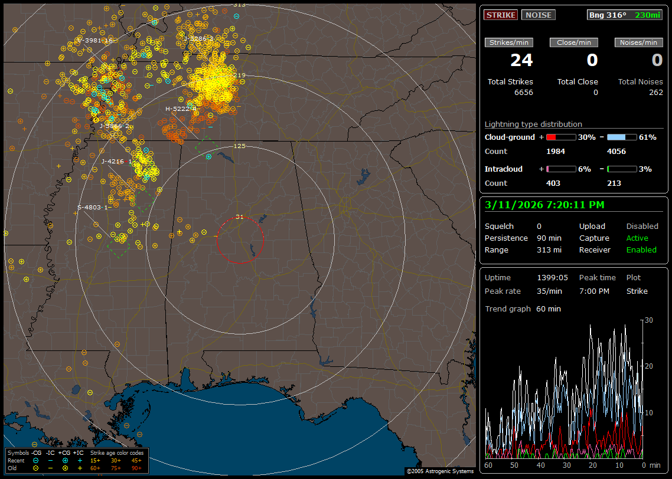Click the recent +IC cyan plus in legend
The image size is (672, 479).
80,460
